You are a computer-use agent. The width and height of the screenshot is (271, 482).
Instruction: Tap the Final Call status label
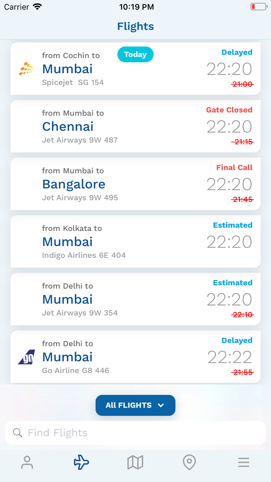tap(234, 168)
